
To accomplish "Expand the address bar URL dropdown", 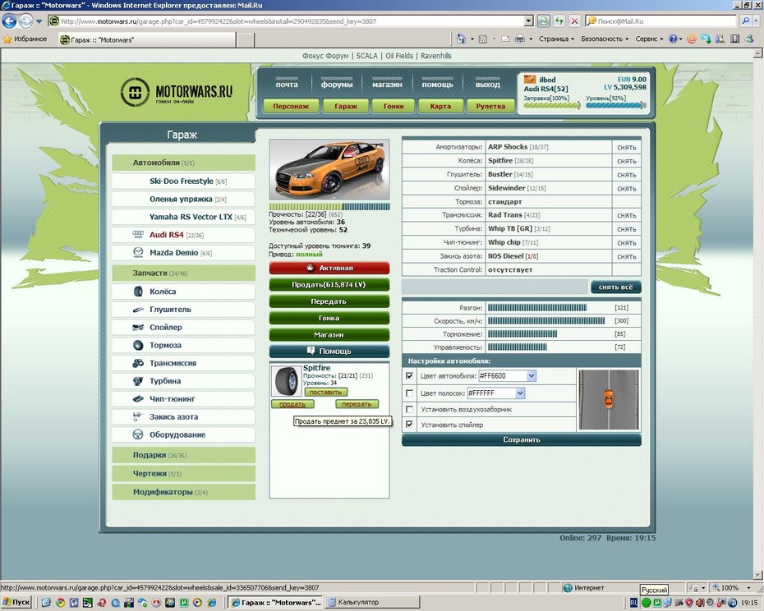I will coord(529,21).
